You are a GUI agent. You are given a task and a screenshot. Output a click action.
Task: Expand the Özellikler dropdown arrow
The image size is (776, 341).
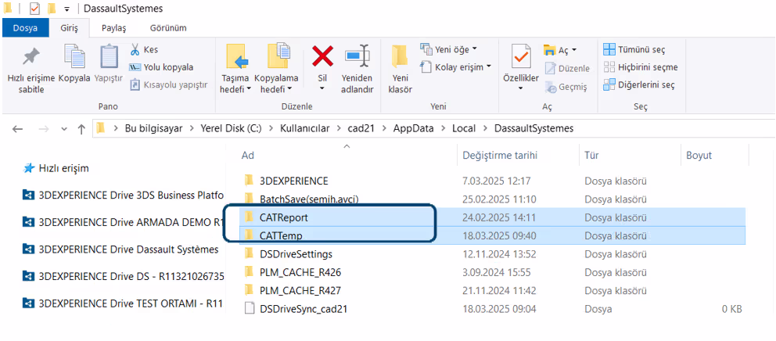(521, 89)
